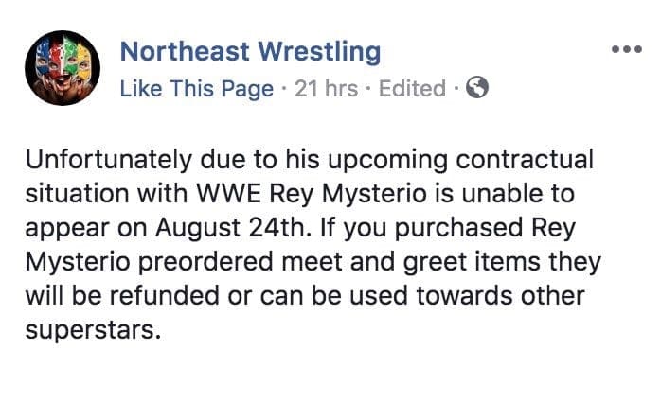Visit the Northeast Wrestling page name
This screenshot has height=420, width=661.
coord(251,52)
